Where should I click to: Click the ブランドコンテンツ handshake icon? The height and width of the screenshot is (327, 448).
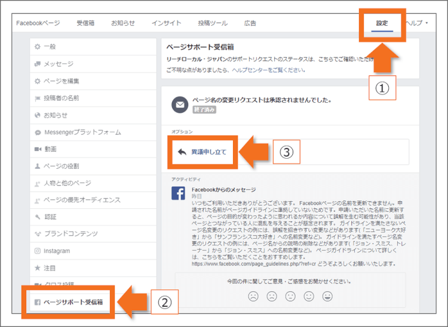tap(38, 234)
